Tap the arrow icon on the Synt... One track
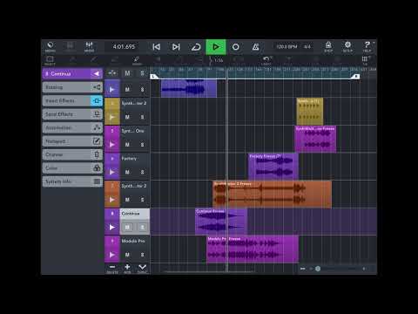 coord(112,145)
